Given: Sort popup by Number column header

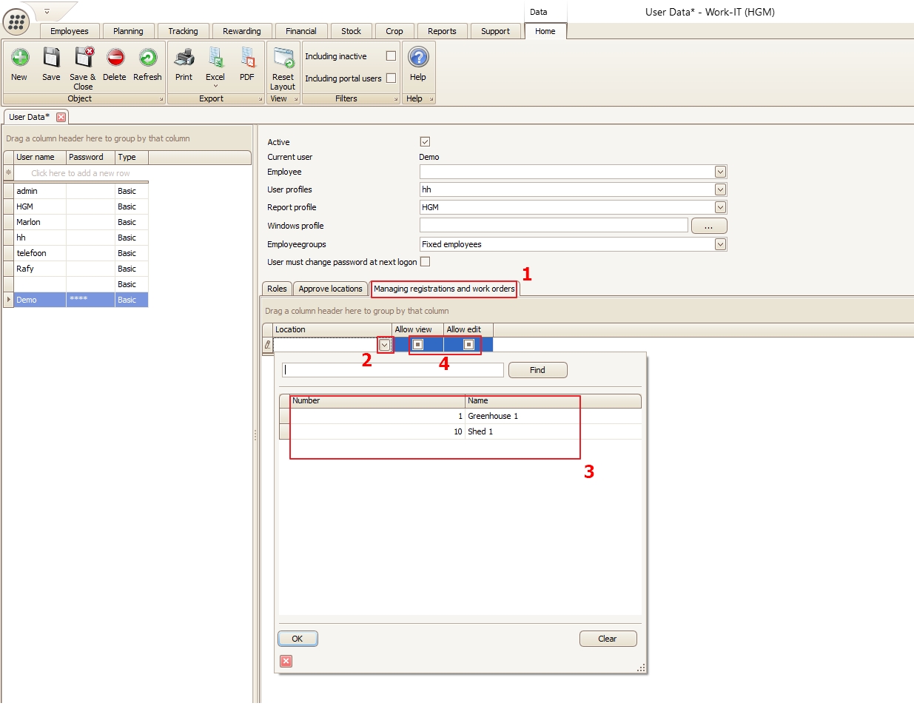Looking at the screenshot, I should pyautogui.click(x=377, y=400).
